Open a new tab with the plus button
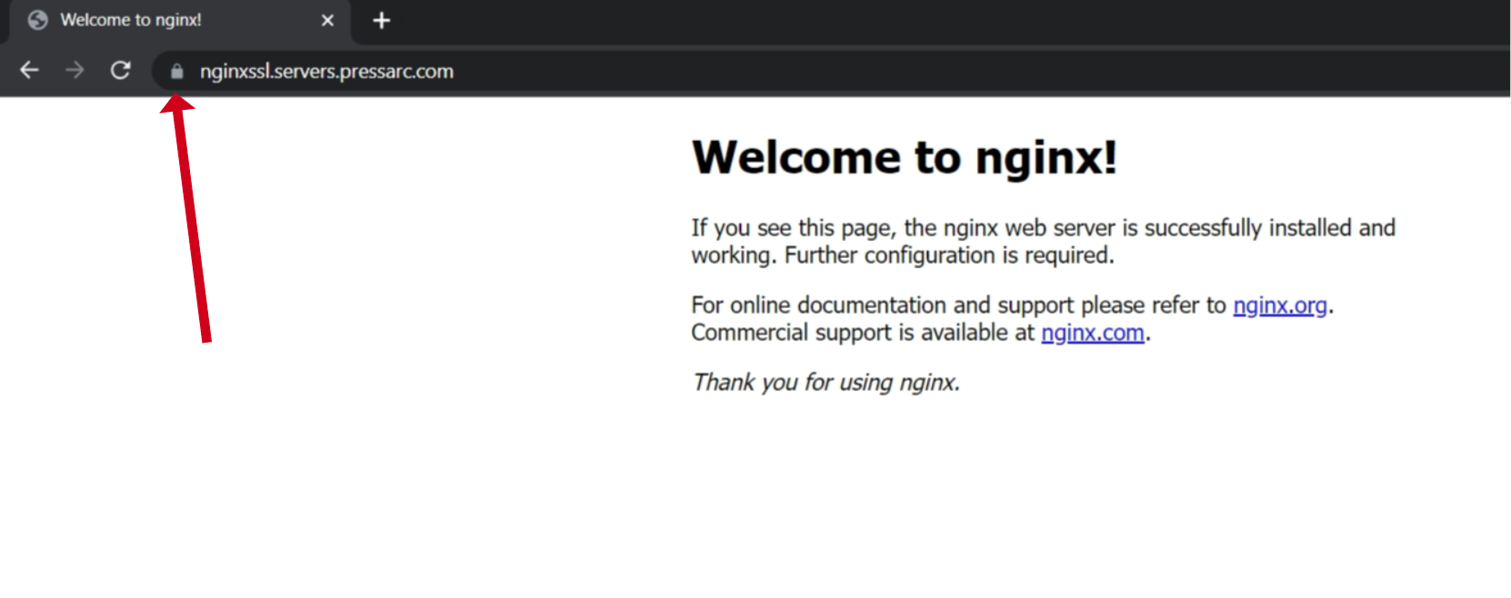Image resolution: width=1511 pixels, height=598 pixels. 382,20
